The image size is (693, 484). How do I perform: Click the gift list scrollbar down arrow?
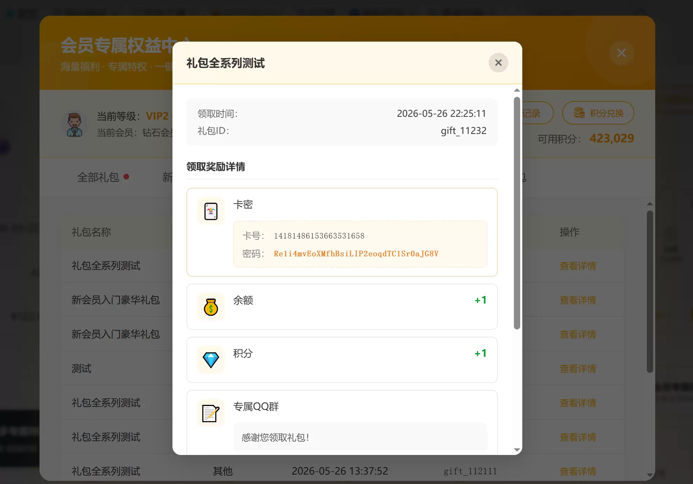pos(650,475)
